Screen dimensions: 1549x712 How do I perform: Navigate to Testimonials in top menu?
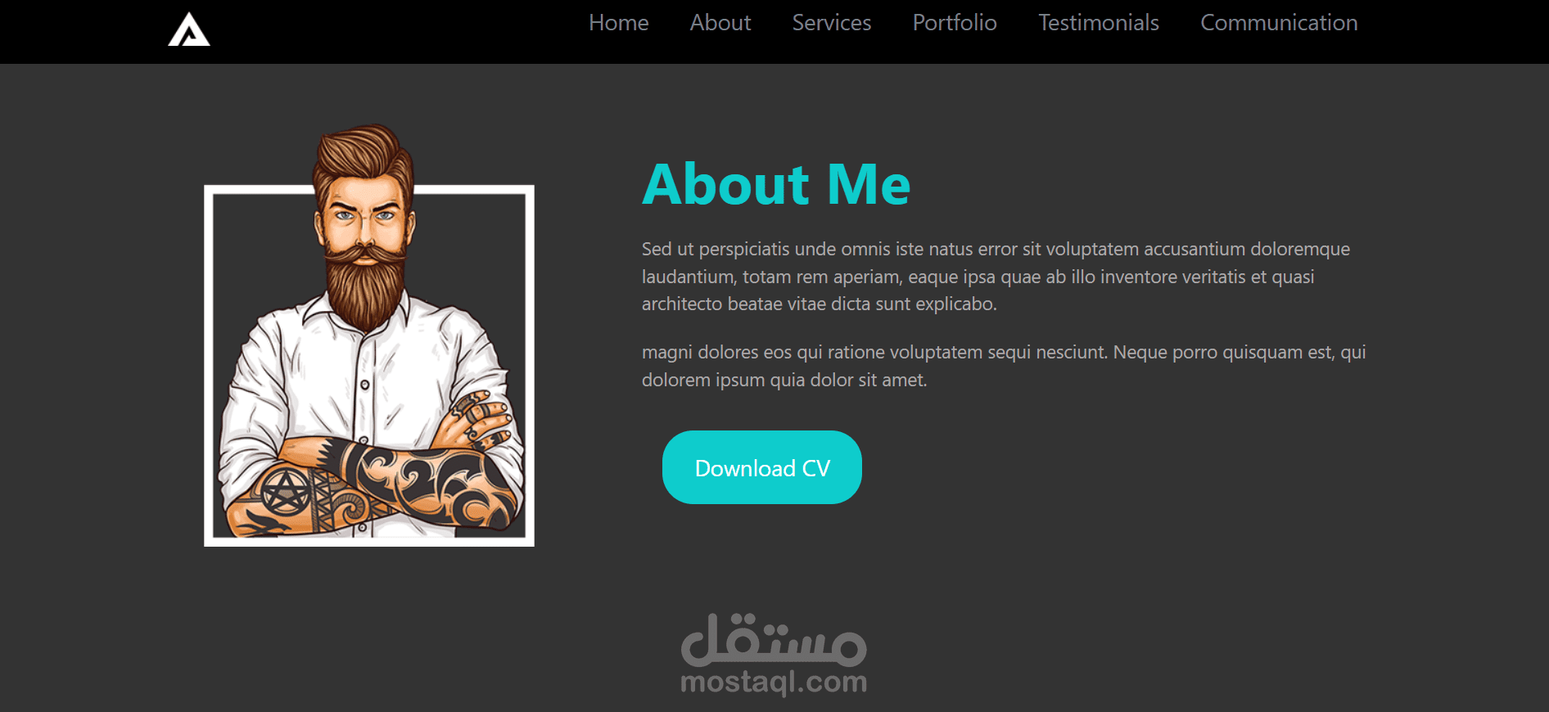tap(1099, 23)
